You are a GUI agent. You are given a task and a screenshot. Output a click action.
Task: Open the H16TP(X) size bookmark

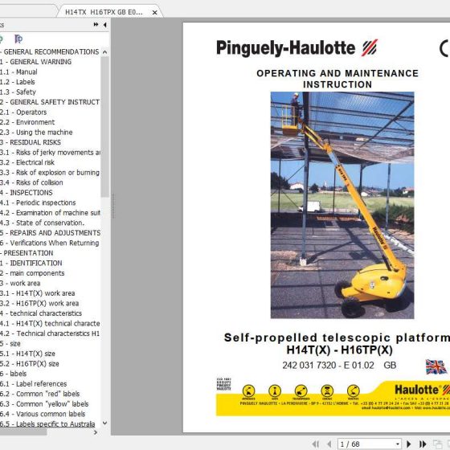coord(29,363)
